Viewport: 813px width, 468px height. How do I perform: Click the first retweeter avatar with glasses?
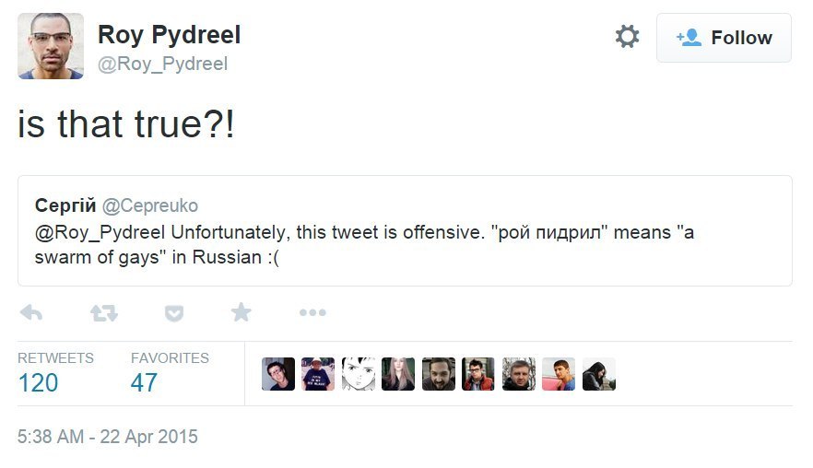pos(278,374)
